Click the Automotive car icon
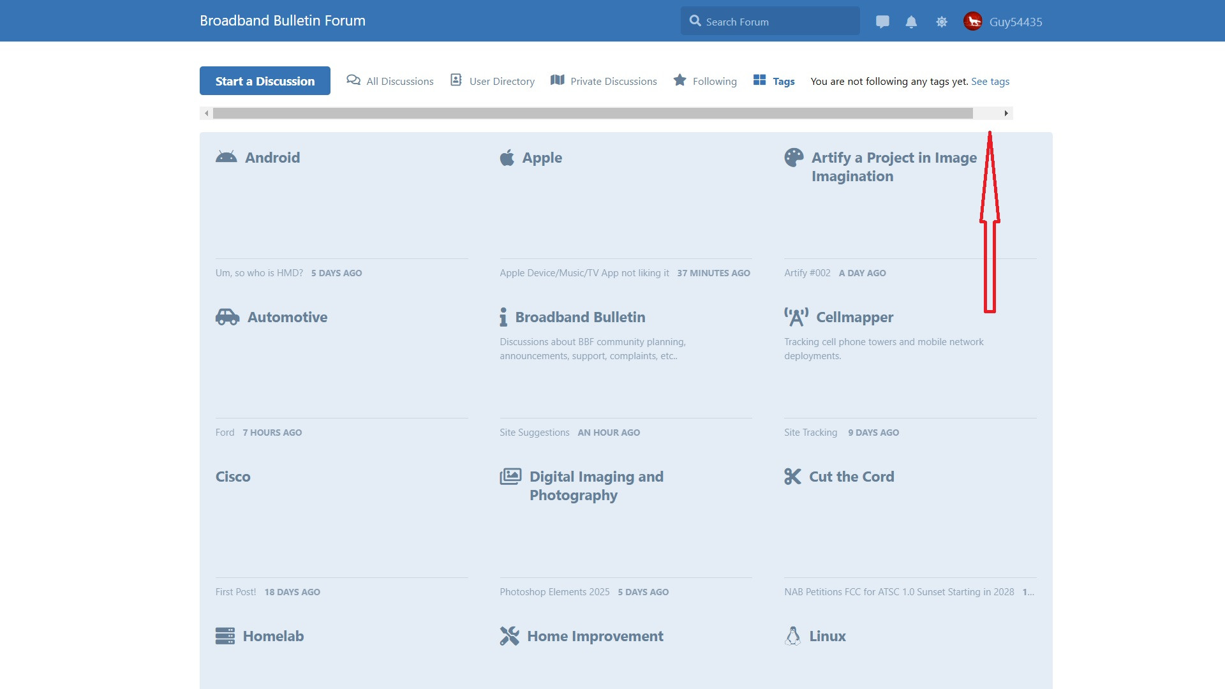 point(227,317)
